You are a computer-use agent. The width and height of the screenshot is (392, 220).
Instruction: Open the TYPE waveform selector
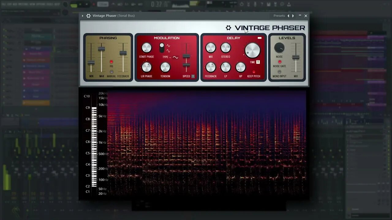click(x=175, y=57)
